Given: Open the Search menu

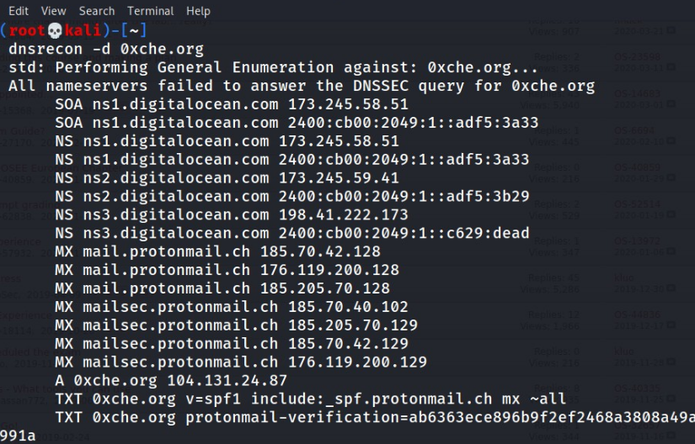Looking at the screenshot, I should pos(97,11).
